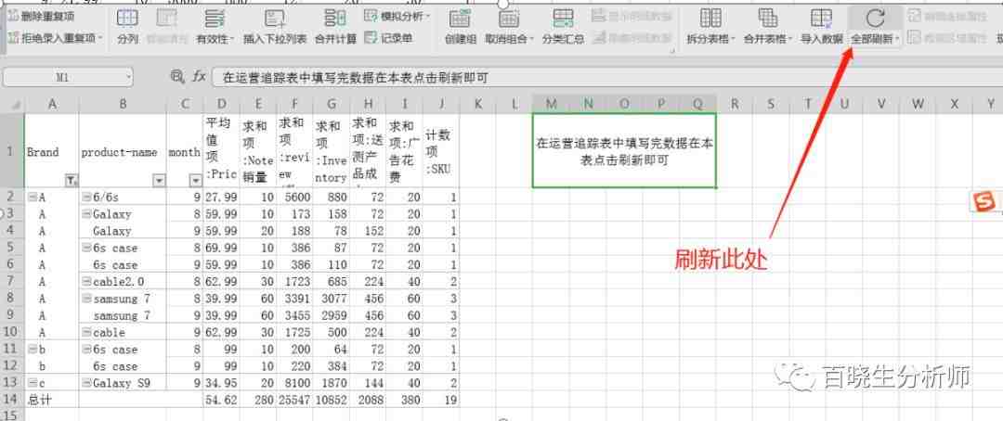Click the zoom/search icon beside fx

[x=177, y=77]
